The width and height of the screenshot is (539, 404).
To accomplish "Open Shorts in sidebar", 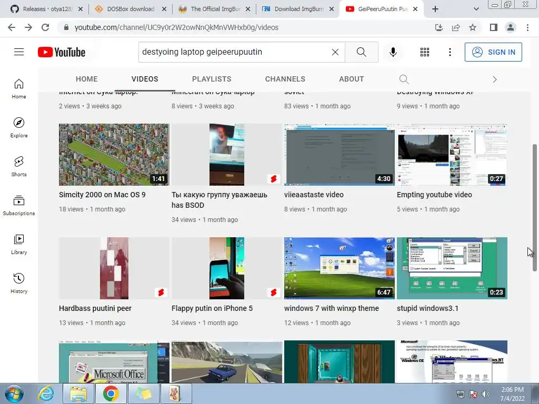I will [19, 166].
